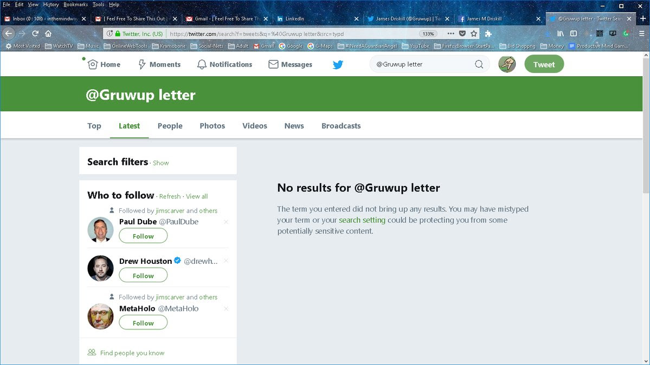Open the monitor-shaped toolbar extension icon
Viewport: 650px width, 365px height.
click(613, 34)
